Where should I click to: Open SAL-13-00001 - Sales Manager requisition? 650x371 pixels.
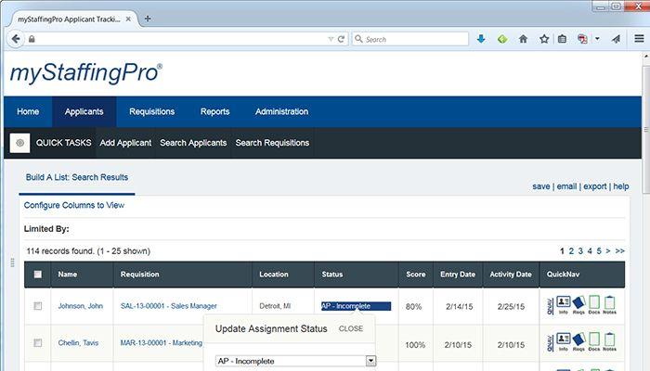169,306
